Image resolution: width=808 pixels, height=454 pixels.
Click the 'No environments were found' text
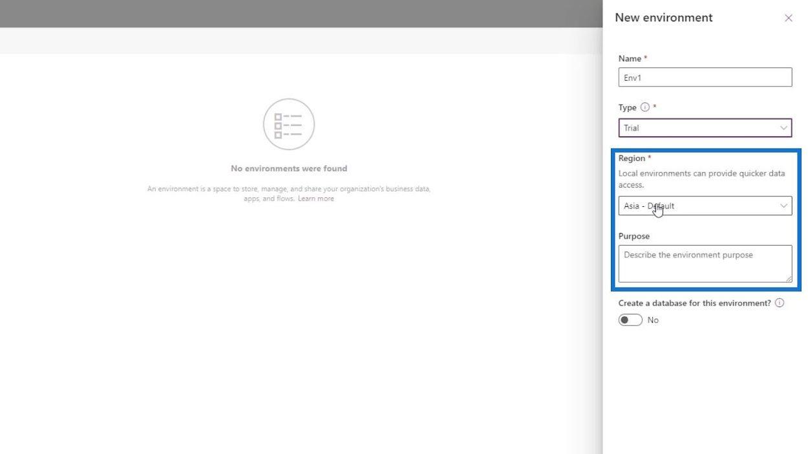coord(289,168)
